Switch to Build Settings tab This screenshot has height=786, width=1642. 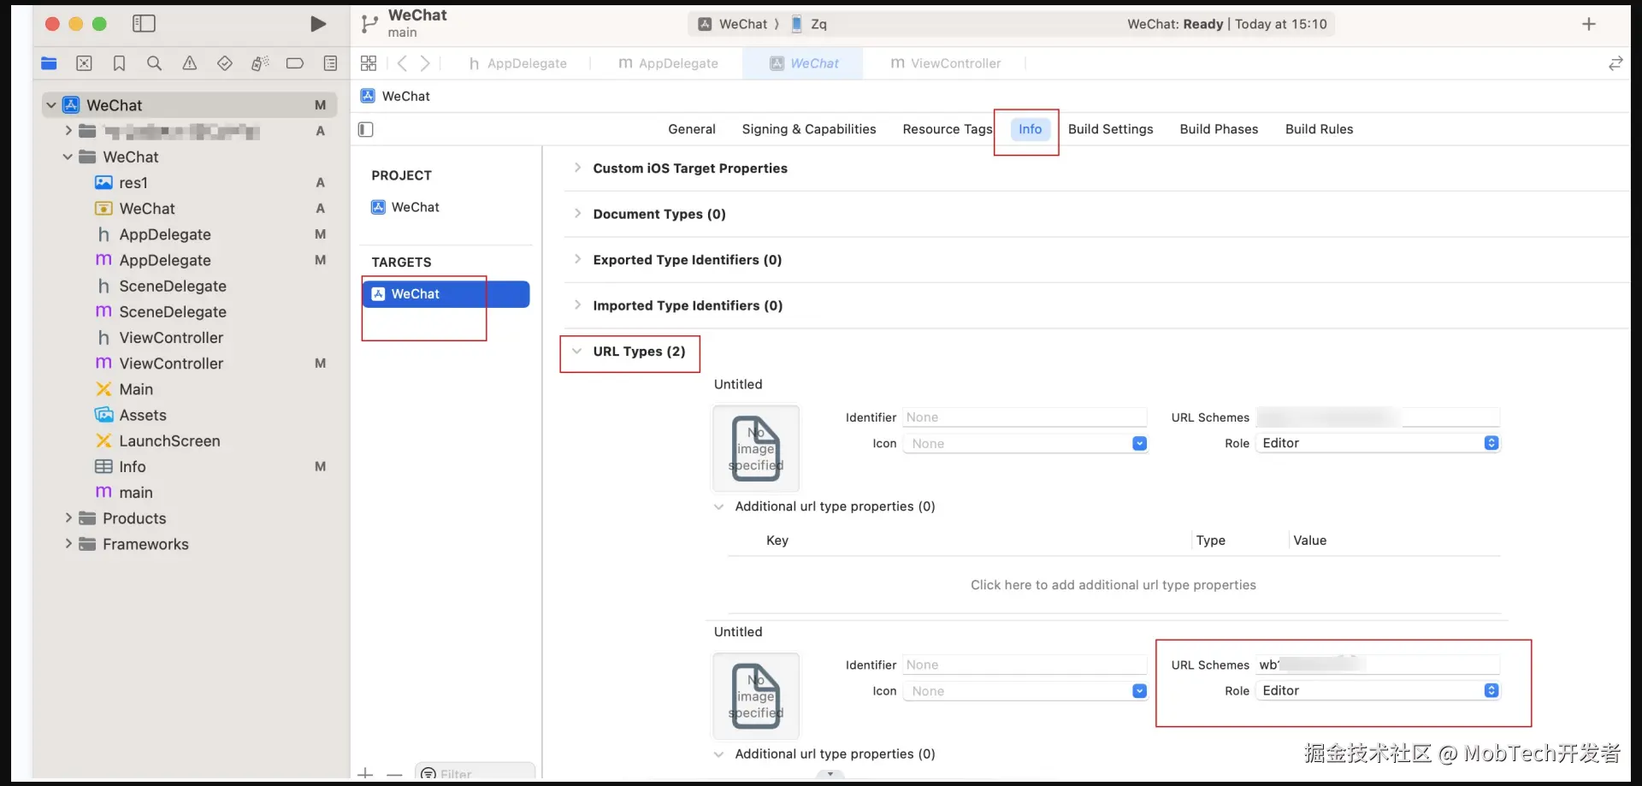click(1110, 129)
